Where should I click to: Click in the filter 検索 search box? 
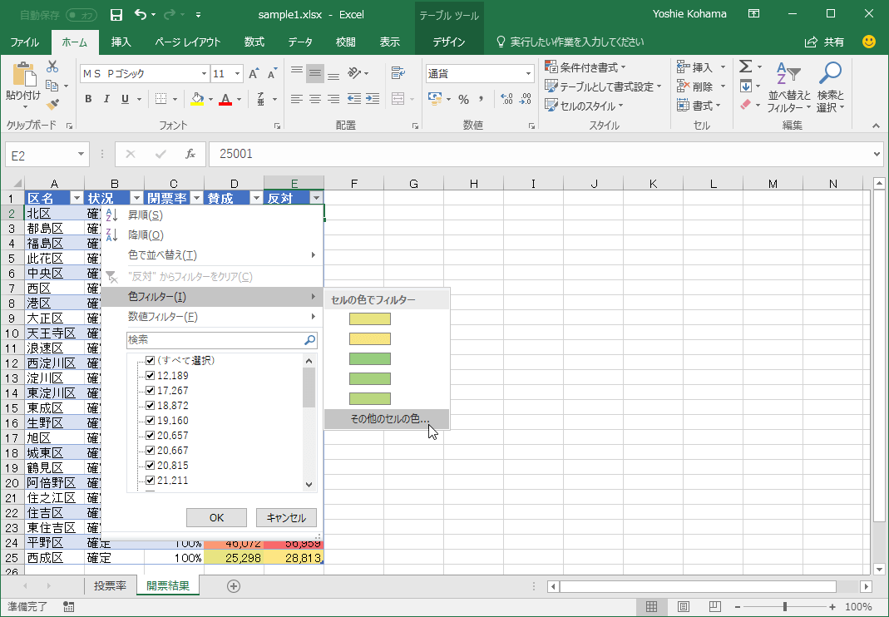[x=215, y=340]
